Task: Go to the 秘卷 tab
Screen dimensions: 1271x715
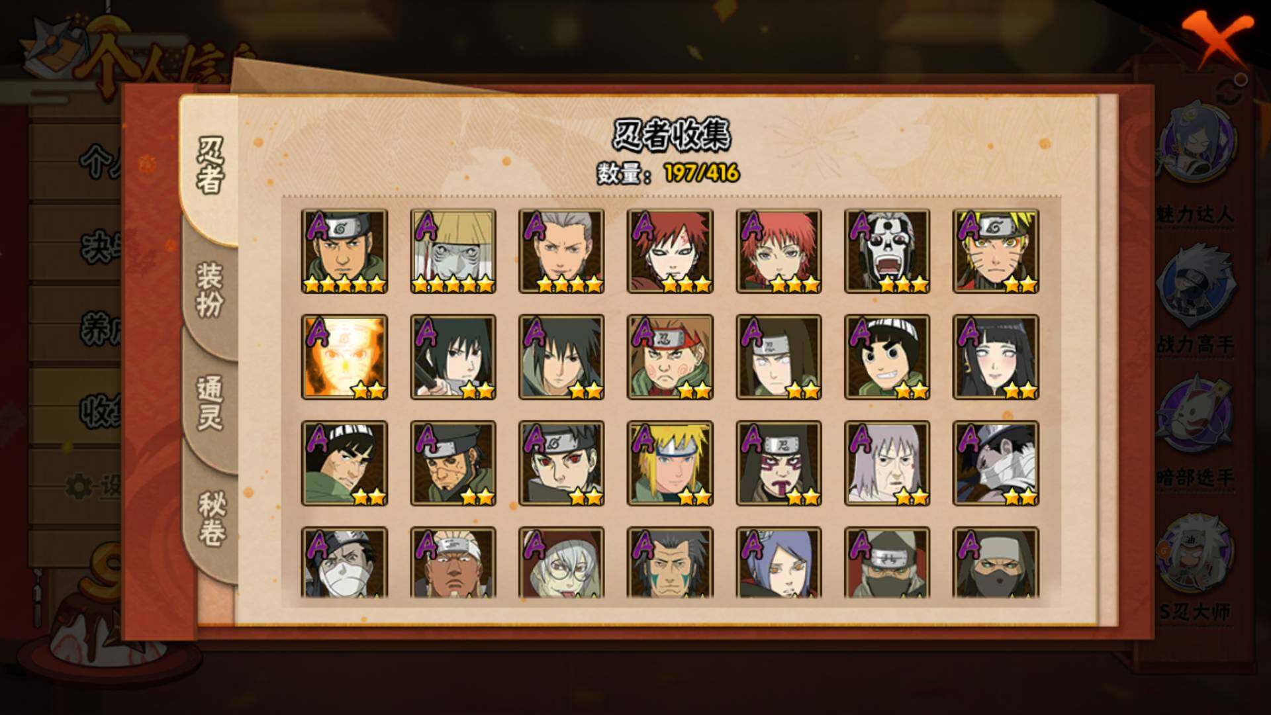Action: (212, 520)
